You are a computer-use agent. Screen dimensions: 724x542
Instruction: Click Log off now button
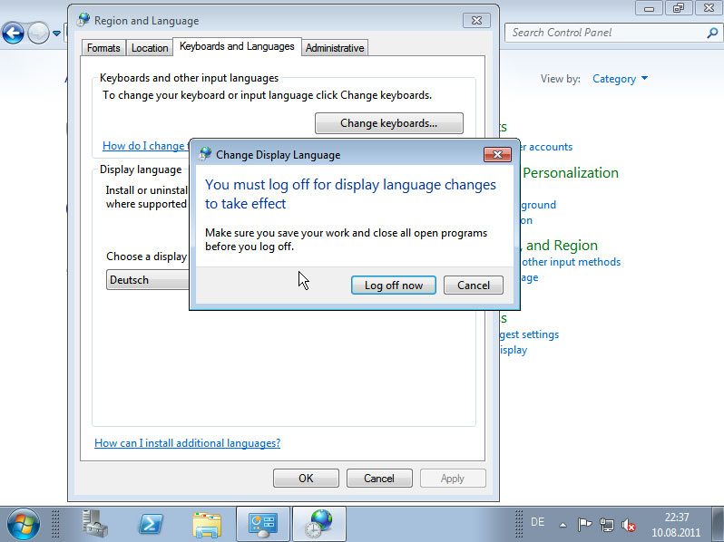click(394, 285)
